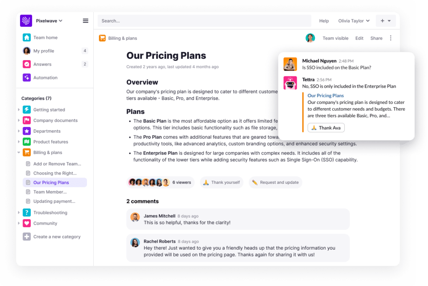
Task: Open the Our Pricing Plans link in chat
Action: [x=325, y=96]
